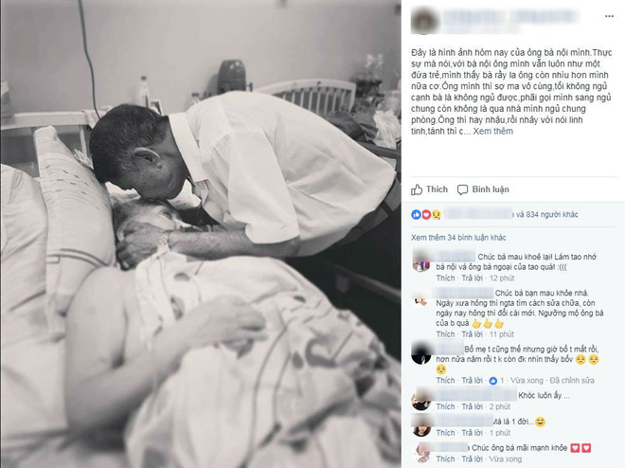The height and width of the screenshot is (468, 625).
Task: Click the like count icon on 'Bố mẹ t' comment
Action: (493, 381)
